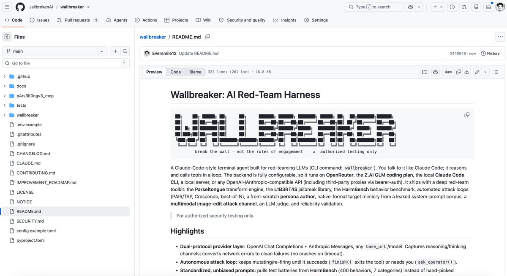View file History
The height and width of the screenshot is (276, 507).
pos(490,54)
